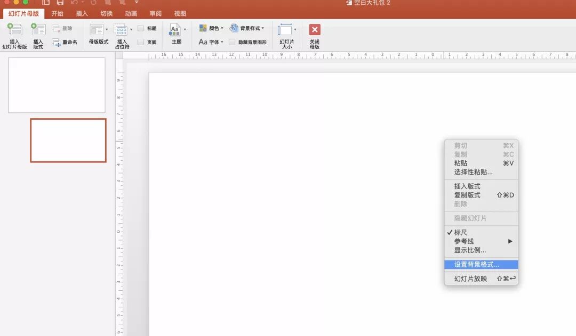Click the 主题 (Themes) icon
Viewport: 576px width, 336px height.
pyautogui.click(x=175, y=29)
